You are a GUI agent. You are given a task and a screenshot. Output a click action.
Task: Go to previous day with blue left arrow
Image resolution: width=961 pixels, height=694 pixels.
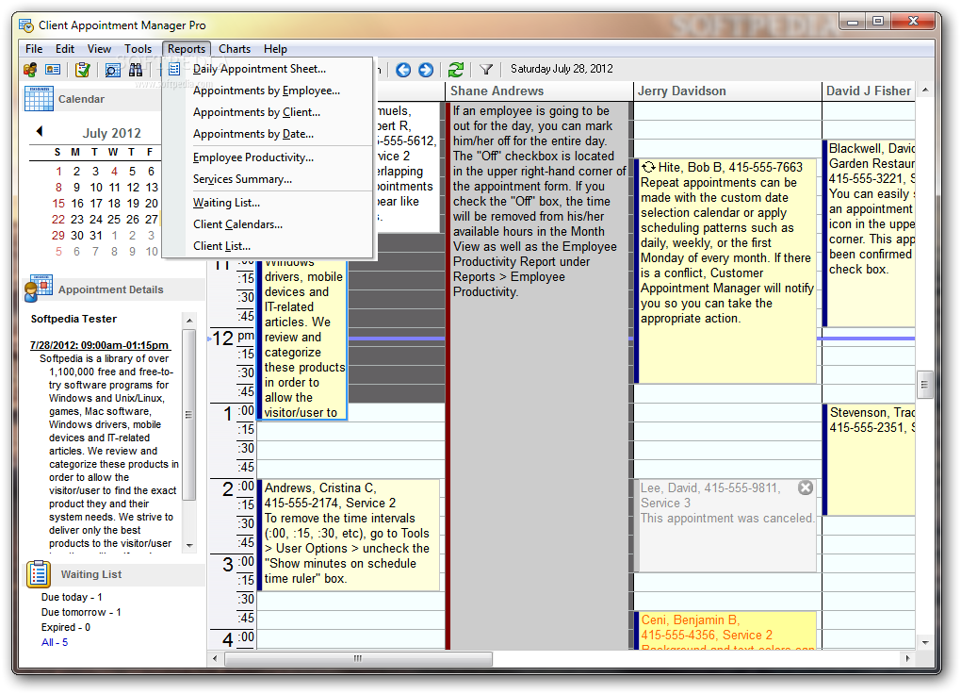(x=403, y=70)
